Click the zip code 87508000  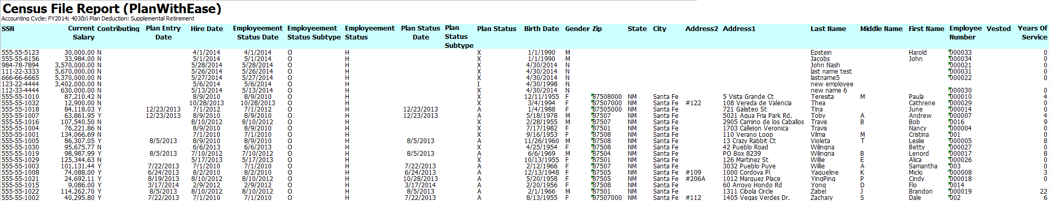click(x=607, y=97)
